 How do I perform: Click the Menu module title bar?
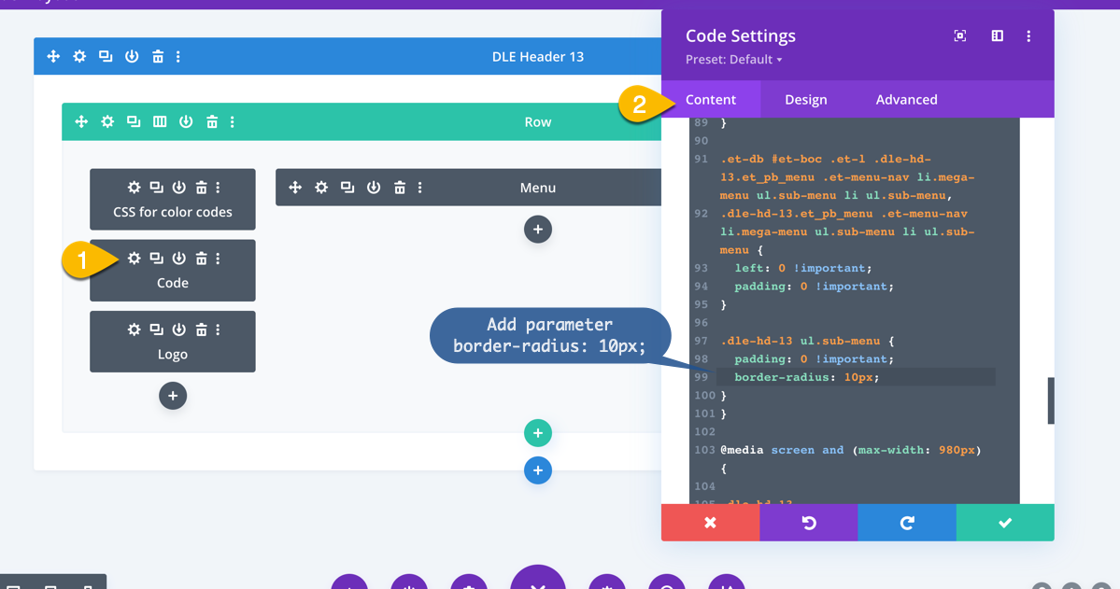coord(468,187)
